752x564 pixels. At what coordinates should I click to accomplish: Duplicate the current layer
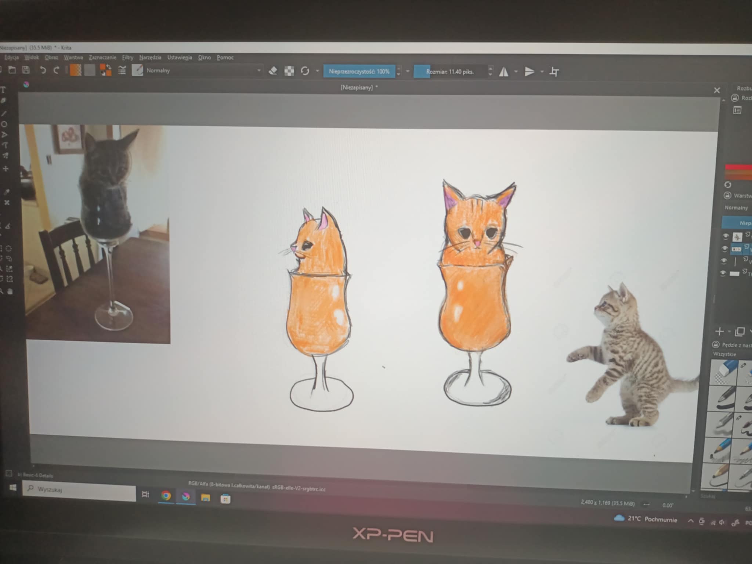pyautogui.click(x=740, y=332)
